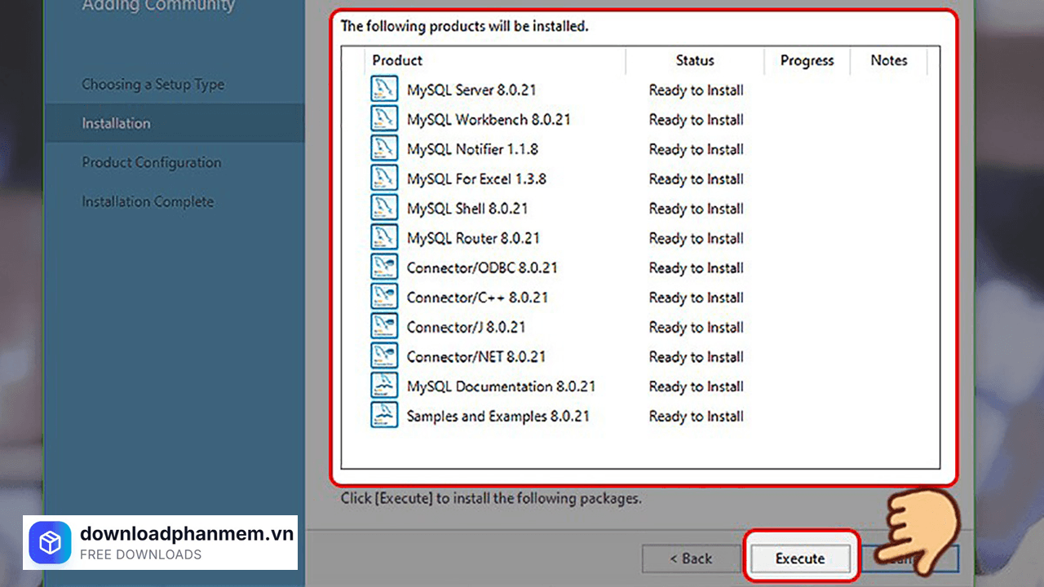Viewport: 1044px width, 587px height.
Task: Click the Samples and Examples icon
Action: click(384, 416)
